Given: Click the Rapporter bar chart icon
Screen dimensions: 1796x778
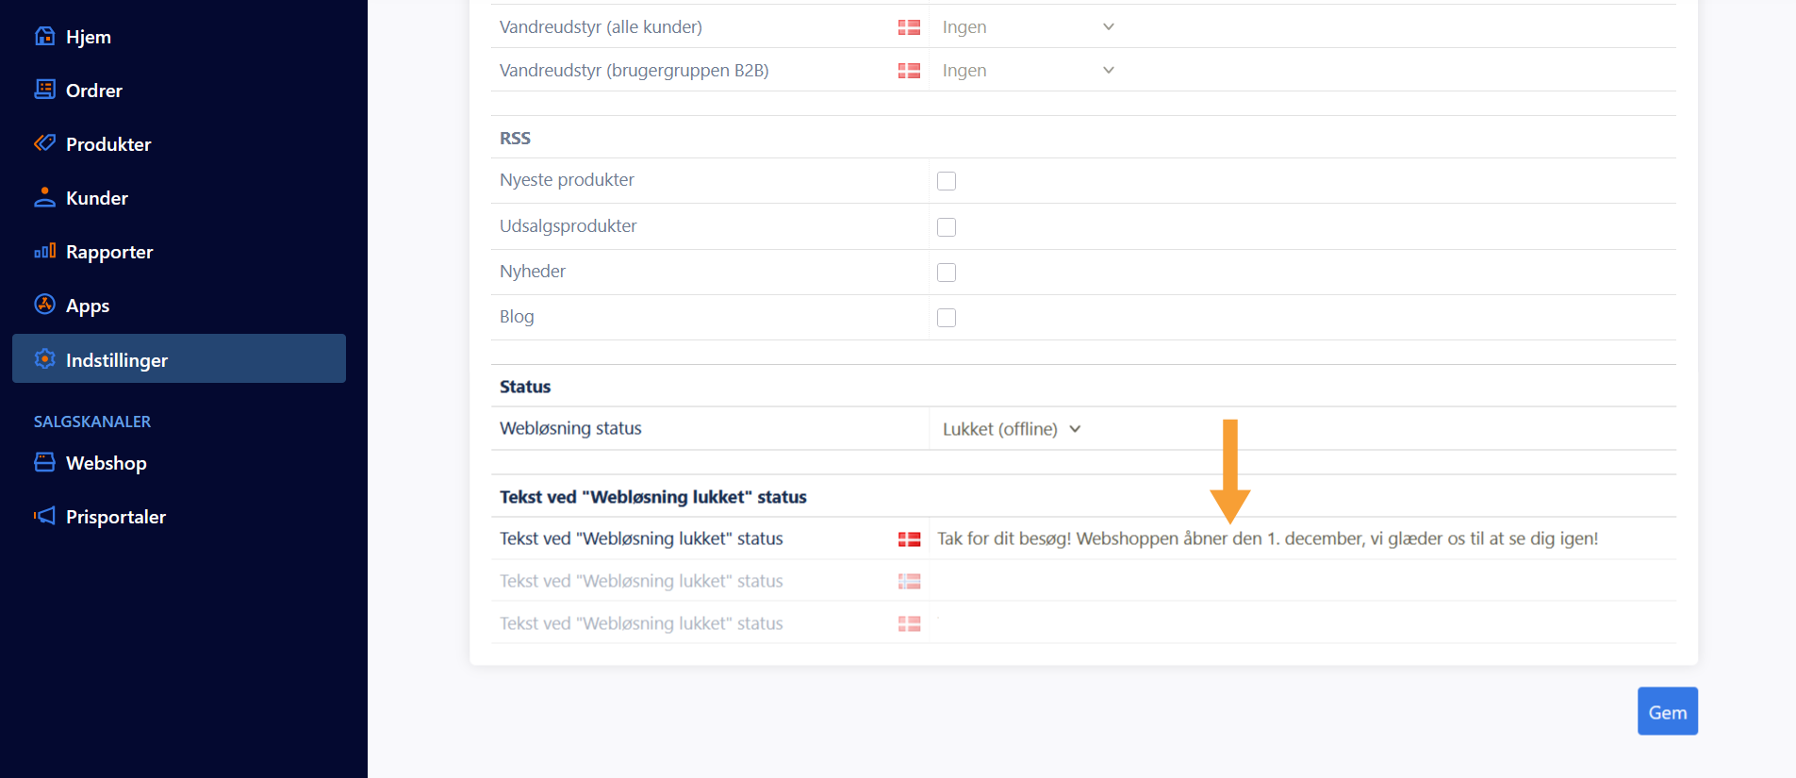Looking at the screenshot, I should (x=44, y=251).
